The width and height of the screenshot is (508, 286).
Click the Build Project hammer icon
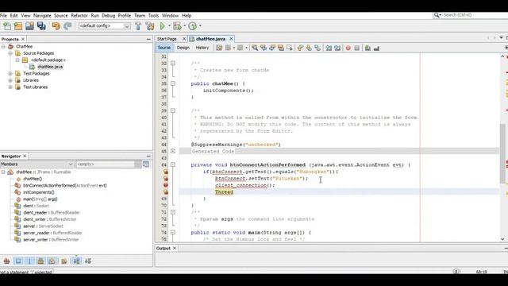(x=138, y=26)
